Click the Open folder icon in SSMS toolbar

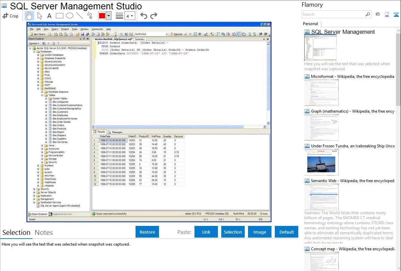(78, 34)
